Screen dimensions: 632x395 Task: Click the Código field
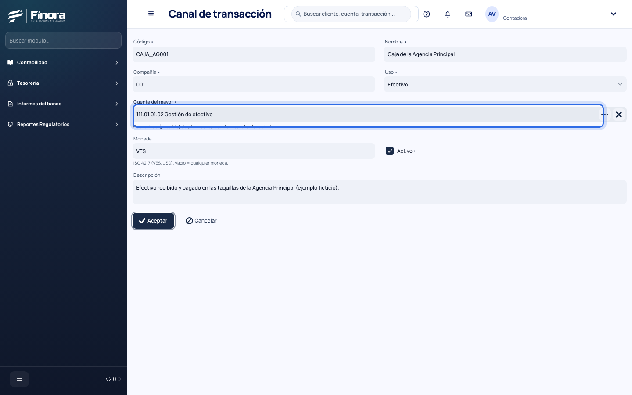coord(254,54)
